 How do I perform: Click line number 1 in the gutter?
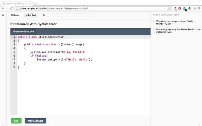14,37
